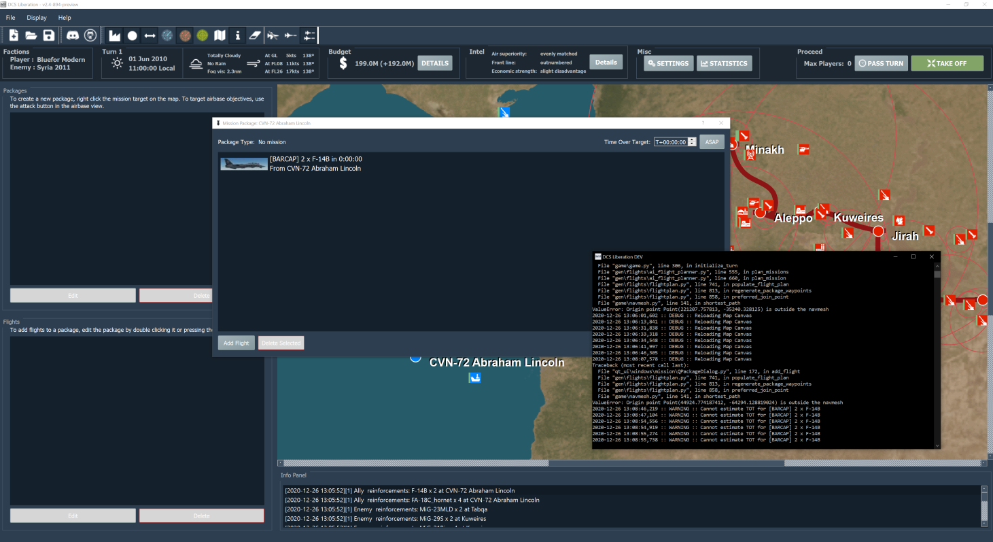This screenshot has width=993, height=542.
Task: Open the Display menu
Action: [37, 18]
